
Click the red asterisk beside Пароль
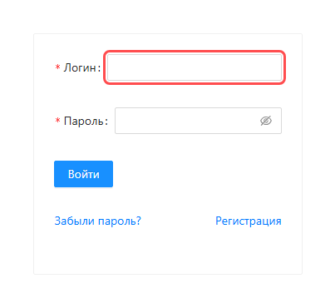tap(57, 121)
